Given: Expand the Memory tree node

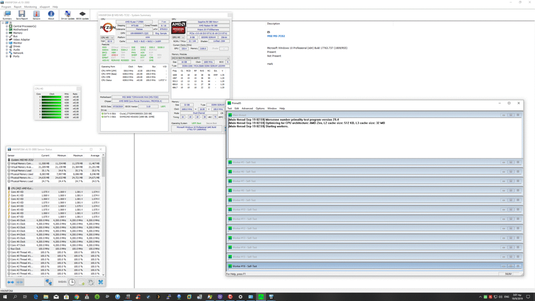Looking at the screenshot, I should (x=7, y=33).
